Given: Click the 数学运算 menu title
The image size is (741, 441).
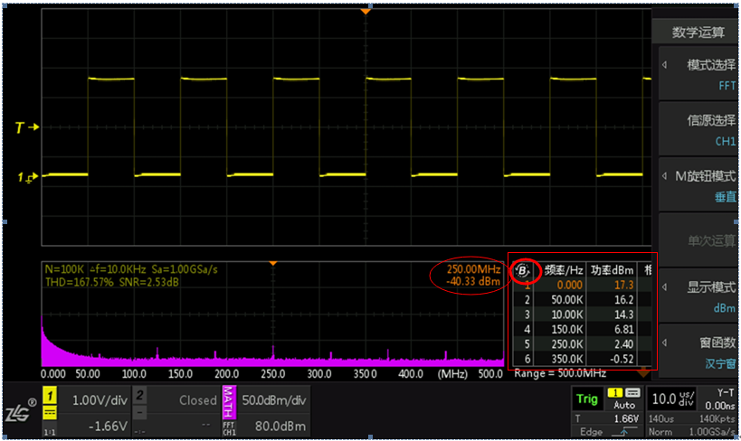Looking at the screenshot, I should pyautogui.click(x=698, y=33).
